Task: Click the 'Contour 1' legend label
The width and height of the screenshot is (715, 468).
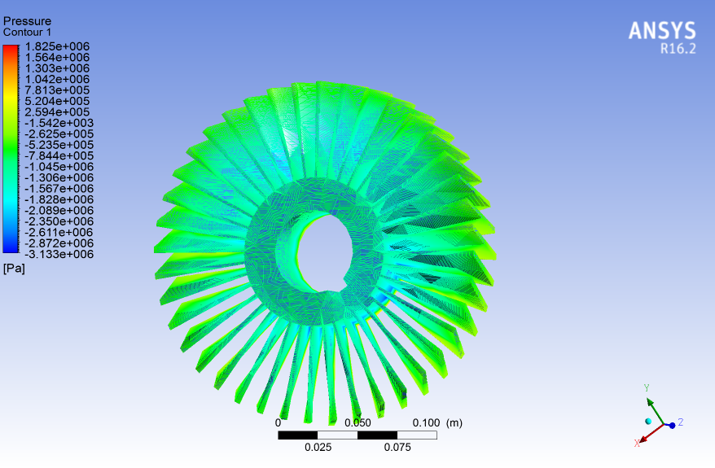Action: coord(27,33)
